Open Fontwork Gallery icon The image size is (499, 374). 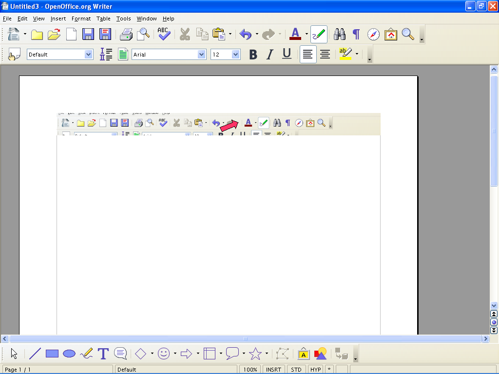tap(303, 354)
